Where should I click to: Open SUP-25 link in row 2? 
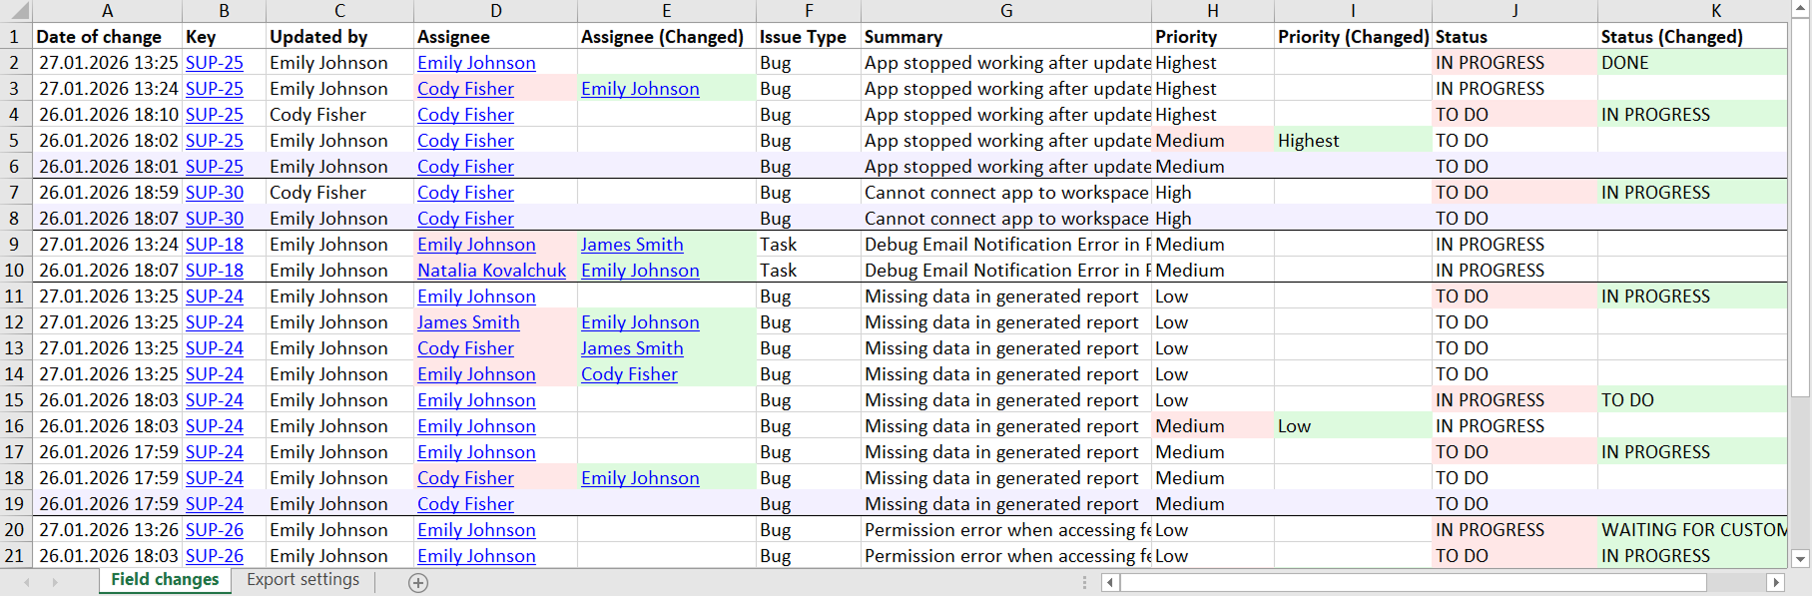(215, 63)
